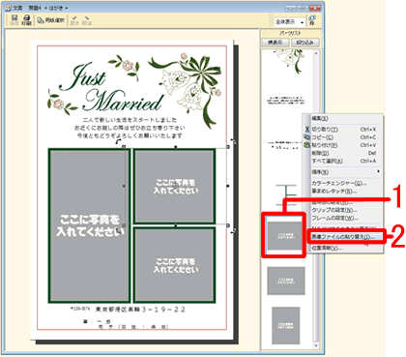Open 用紙選択 paper selection
Image resolution: width=406 pixels, height=357 pixels.
(x=51, y=20)
